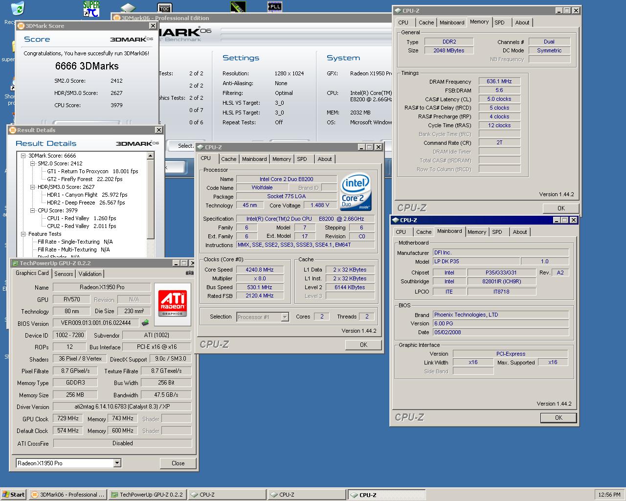Open the About tab in Memory CPU-Z window
The image size is (626, 501).
point(522,23)
